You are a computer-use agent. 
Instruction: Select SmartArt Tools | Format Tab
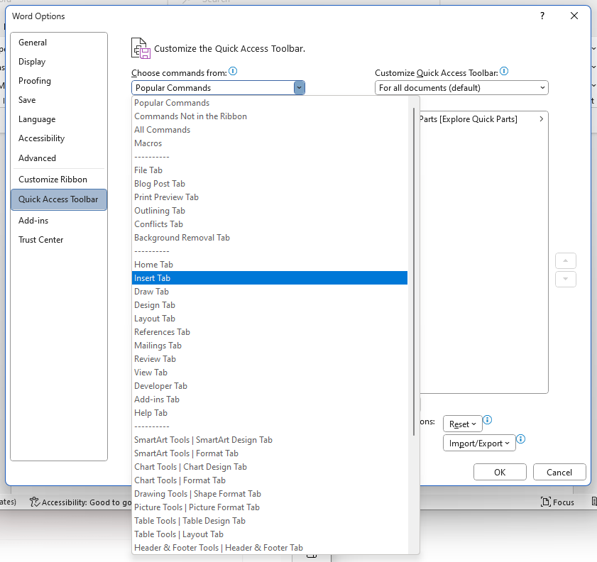point(270,453)
